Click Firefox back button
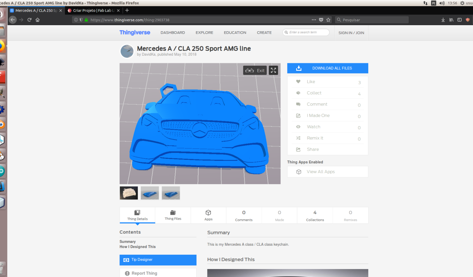Screen dimensions: 473x277 pyautogui.click(x=13, y=20)
